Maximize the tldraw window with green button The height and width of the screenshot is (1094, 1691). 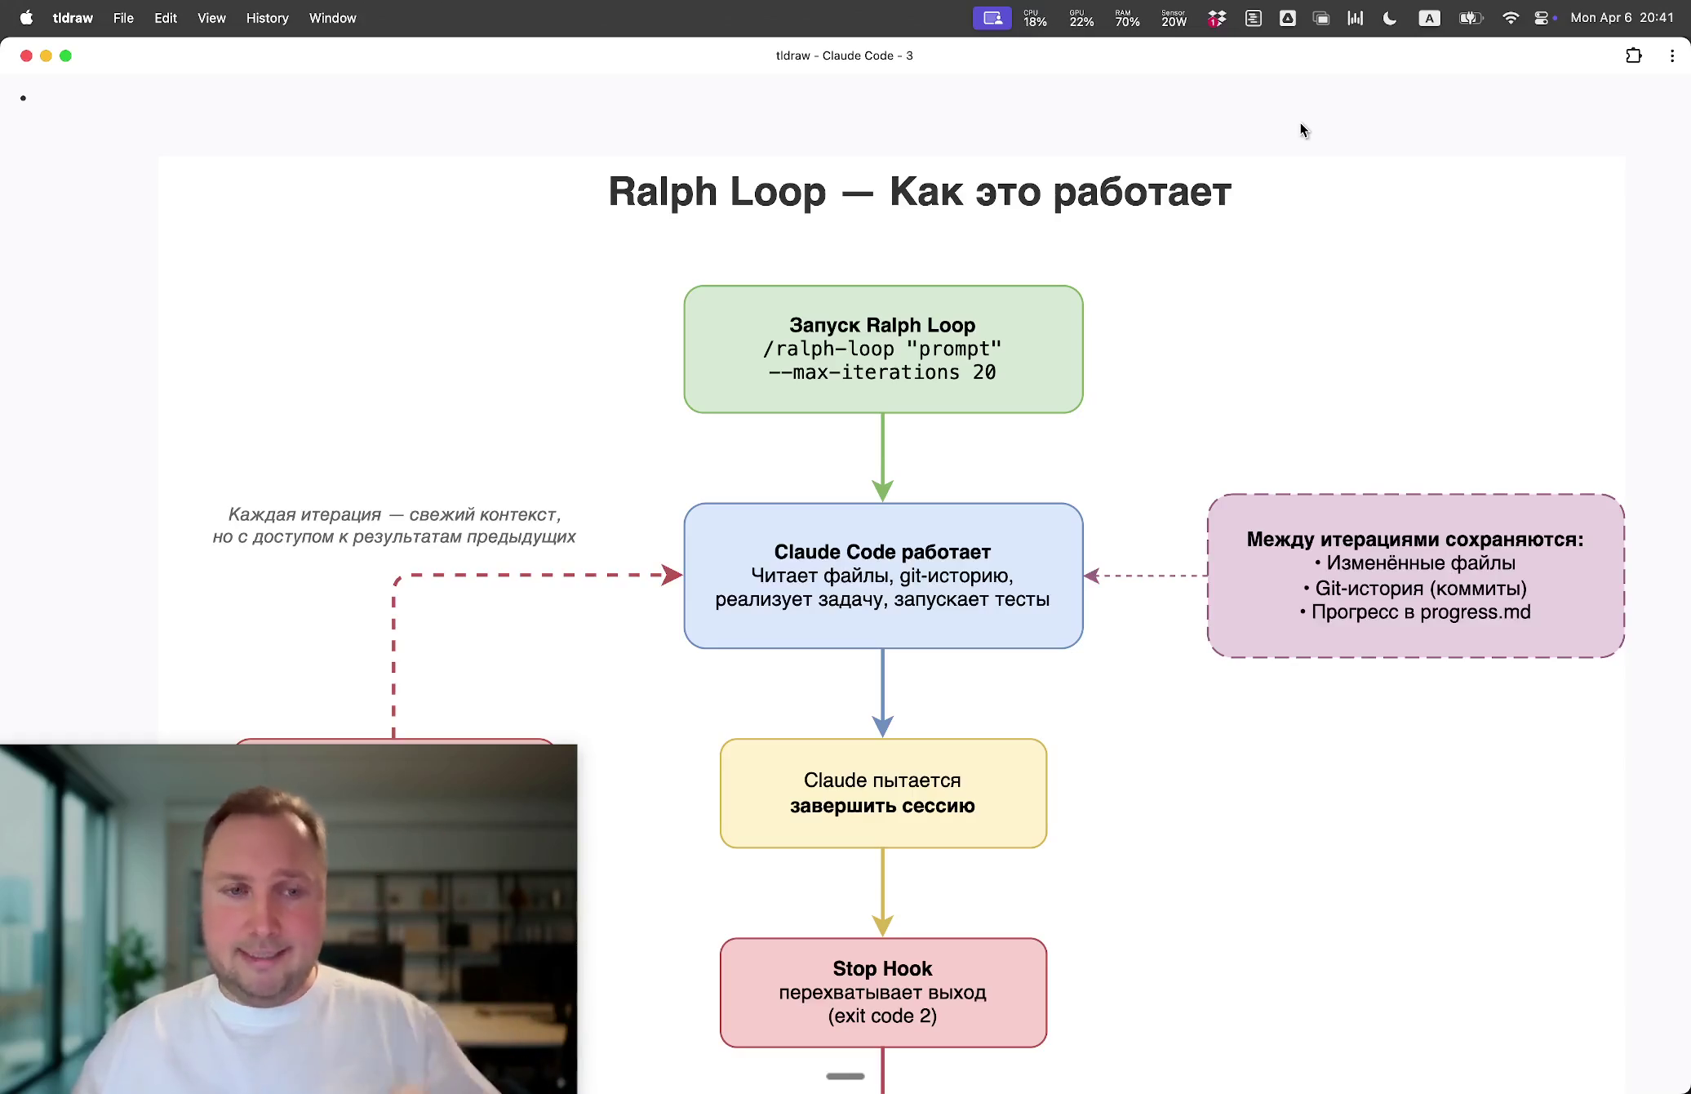[65, 56]
